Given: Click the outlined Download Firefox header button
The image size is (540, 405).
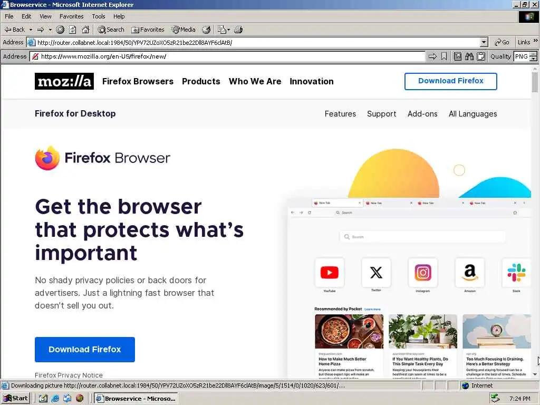Looking at the screenshot, I should click(451, 81).
